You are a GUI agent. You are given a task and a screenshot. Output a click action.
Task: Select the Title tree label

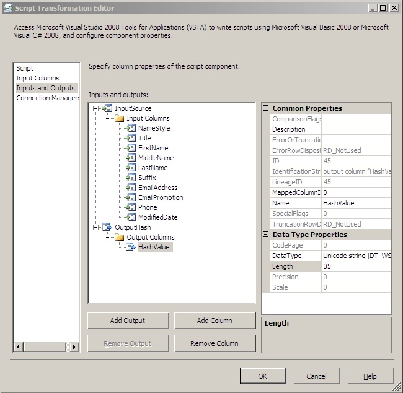click(144, 138)
